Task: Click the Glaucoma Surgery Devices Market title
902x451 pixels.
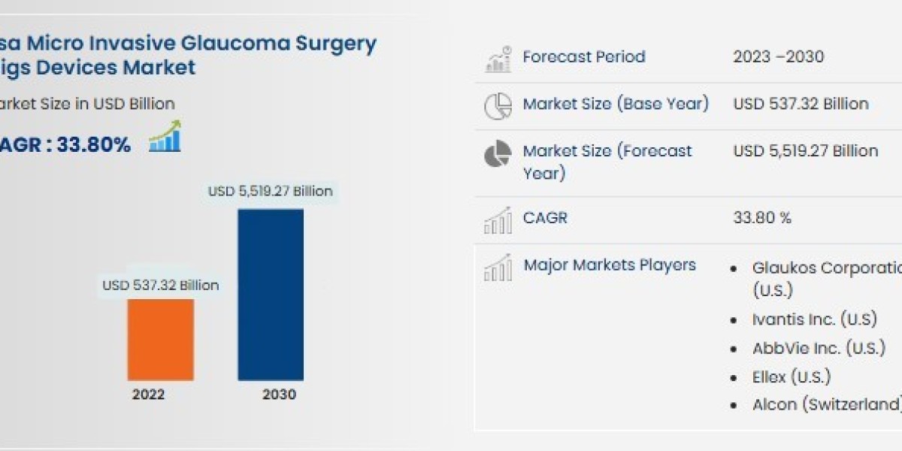Action: coord(188,55)
